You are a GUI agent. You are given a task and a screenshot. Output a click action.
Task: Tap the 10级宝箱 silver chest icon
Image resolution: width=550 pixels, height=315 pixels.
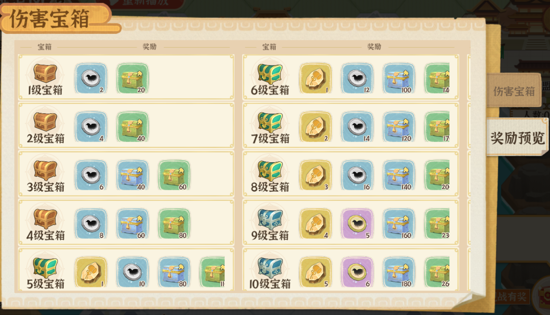pos(270,268)
